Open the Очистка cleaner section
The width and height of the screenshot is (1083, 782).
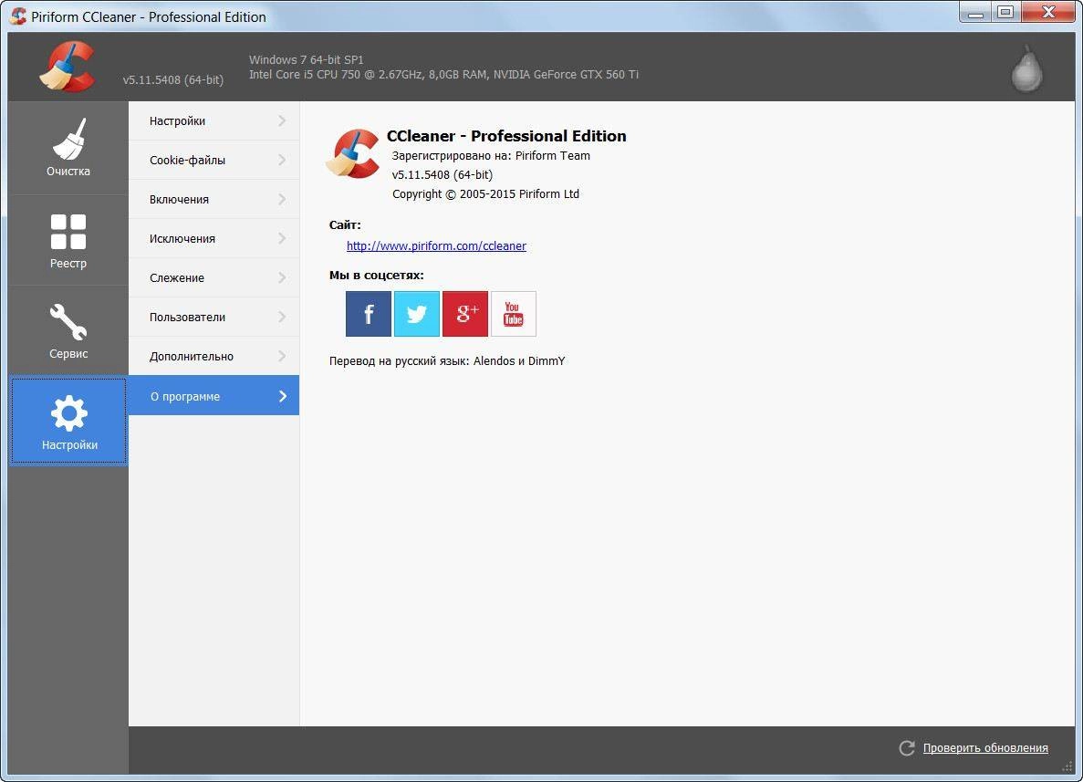(68, 148)
